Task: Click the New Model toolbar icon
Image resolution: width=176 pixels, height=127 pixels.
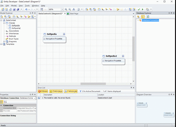Action: 3,10
